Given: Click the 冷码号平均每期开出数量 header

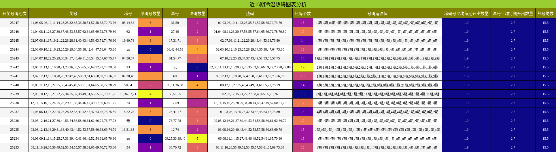Looking at the screenshot, I should click(x=466, y=14).
